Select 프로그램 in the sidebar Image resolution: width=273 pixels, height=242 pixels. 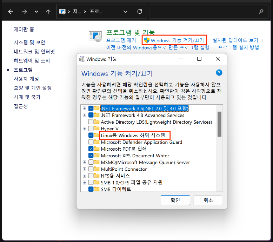tap(23, 70)
